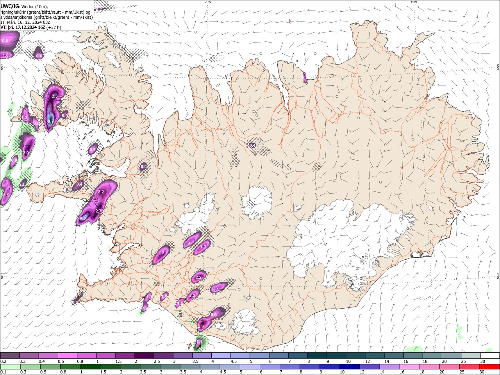Click the 'slydda/snjókoma' legend description line
The width and height of the screenshot is (500, 375).
(46, 17)
